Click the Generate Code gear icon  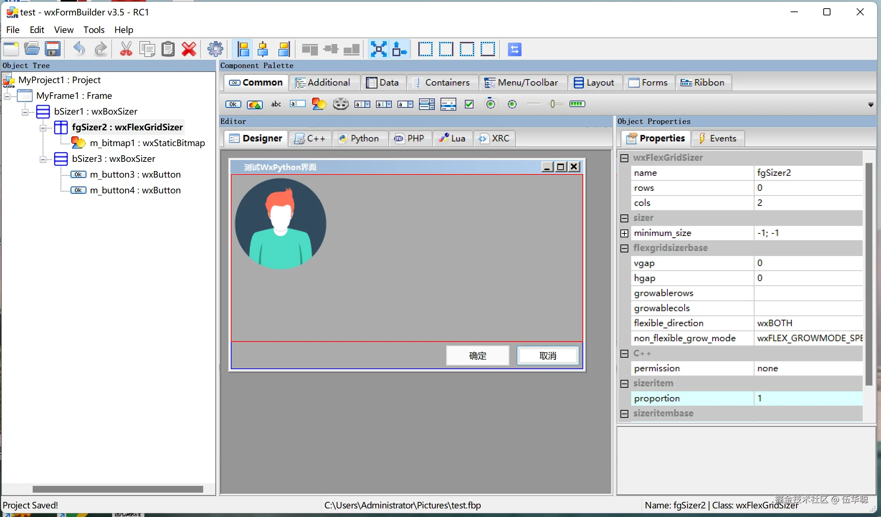[215, 49]
